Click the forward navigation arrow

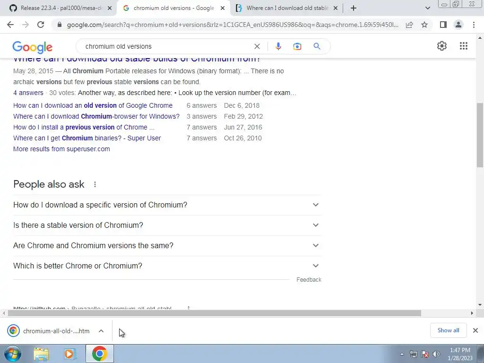pyautogui.click(x=26, y=25)
